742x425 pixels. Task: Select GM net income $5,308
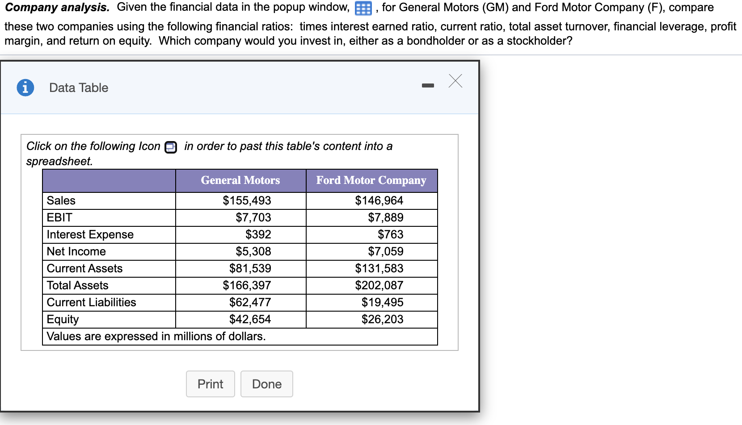pos(253,251)
